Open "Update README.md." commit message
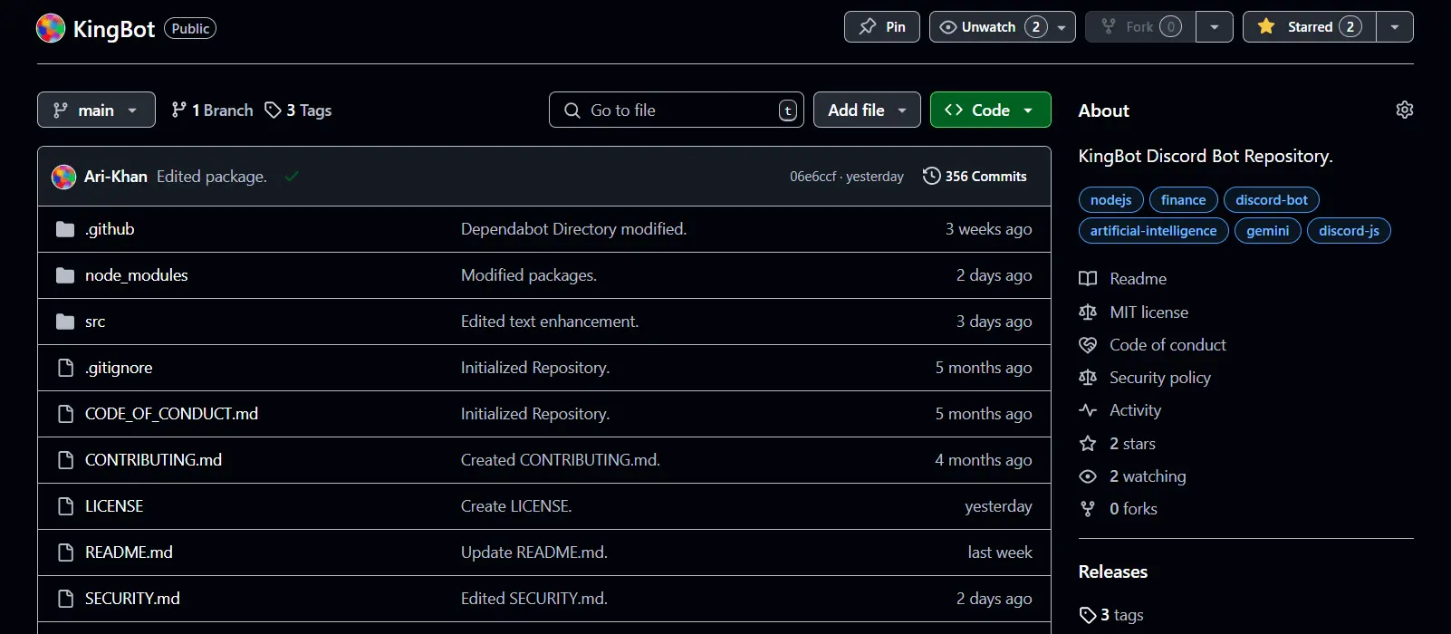The height and width of the screenshot is (634, 1451). 534,552
